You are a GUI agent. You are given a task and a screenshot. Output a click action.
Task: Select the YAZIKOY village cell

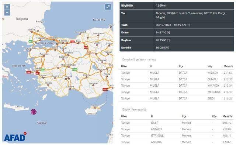coord(213,73)
